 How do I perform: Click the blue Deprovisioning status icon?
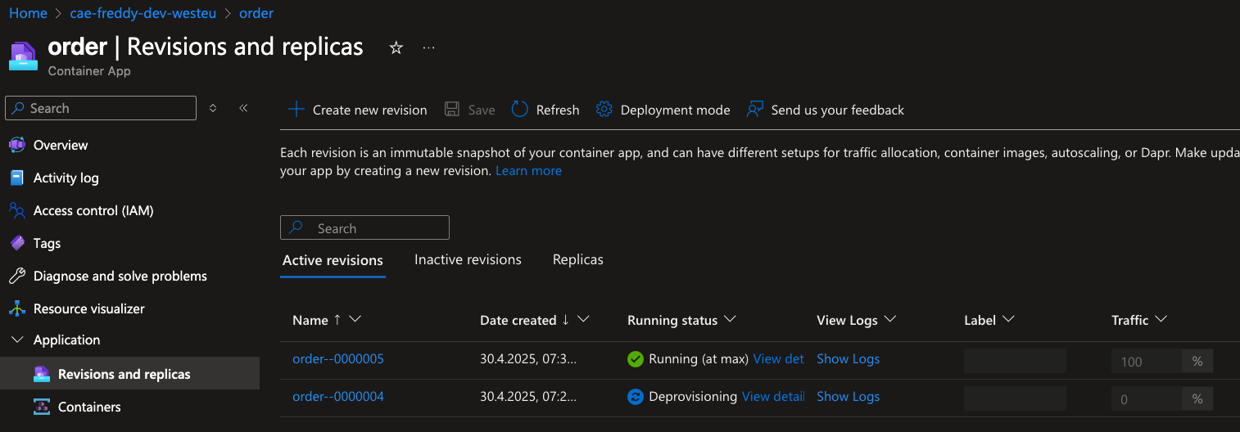(x=635, y=397)
